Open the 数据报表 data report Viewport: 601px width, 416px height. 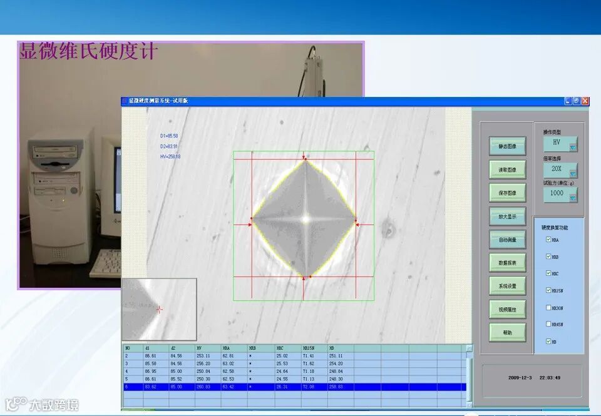coord(507,263)
